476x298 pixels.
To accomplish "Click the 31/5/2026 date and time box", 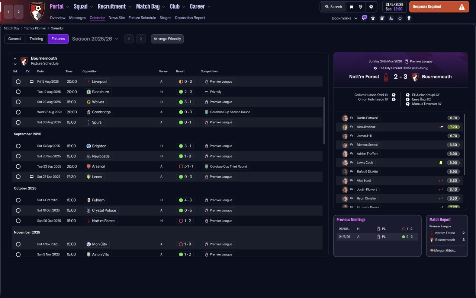I will click(x=394, y=7).
